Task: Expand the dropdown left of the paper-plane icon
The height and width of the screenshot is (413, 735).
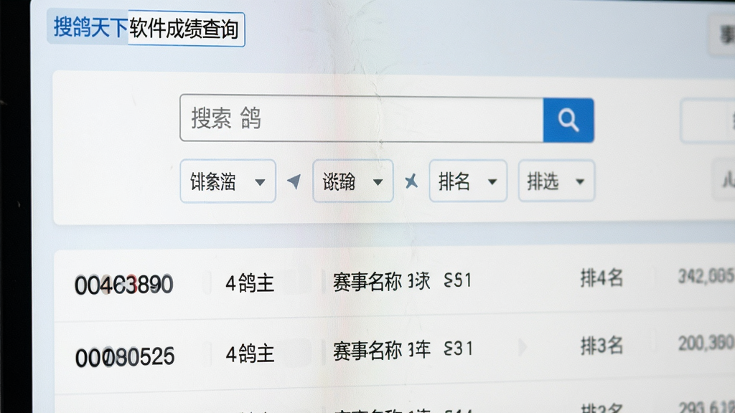Action: click(x=228, y=181)
